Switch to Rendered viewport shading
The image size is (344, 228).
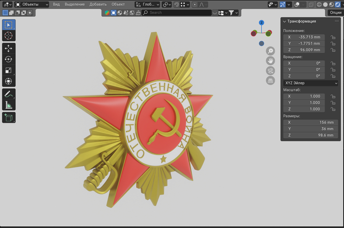coord(338,4)
